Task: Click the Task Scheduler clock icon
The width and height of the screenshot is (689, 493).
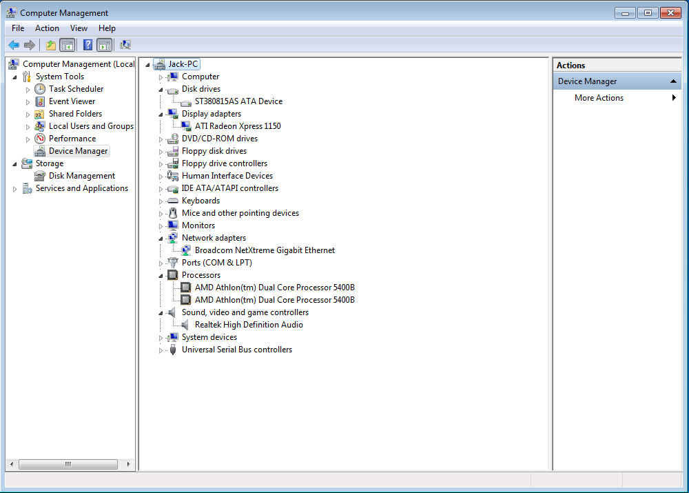Action: (x=40, y=89)
